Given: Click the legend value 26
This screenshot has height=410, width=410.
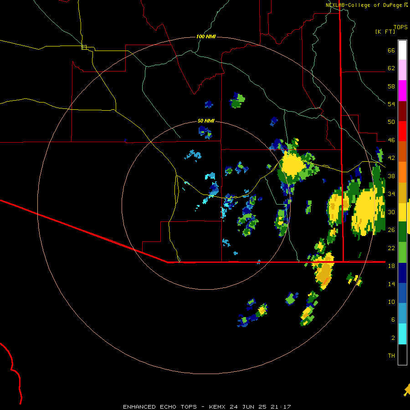Looking at the screenshot, I should click(x=391, y=230).
